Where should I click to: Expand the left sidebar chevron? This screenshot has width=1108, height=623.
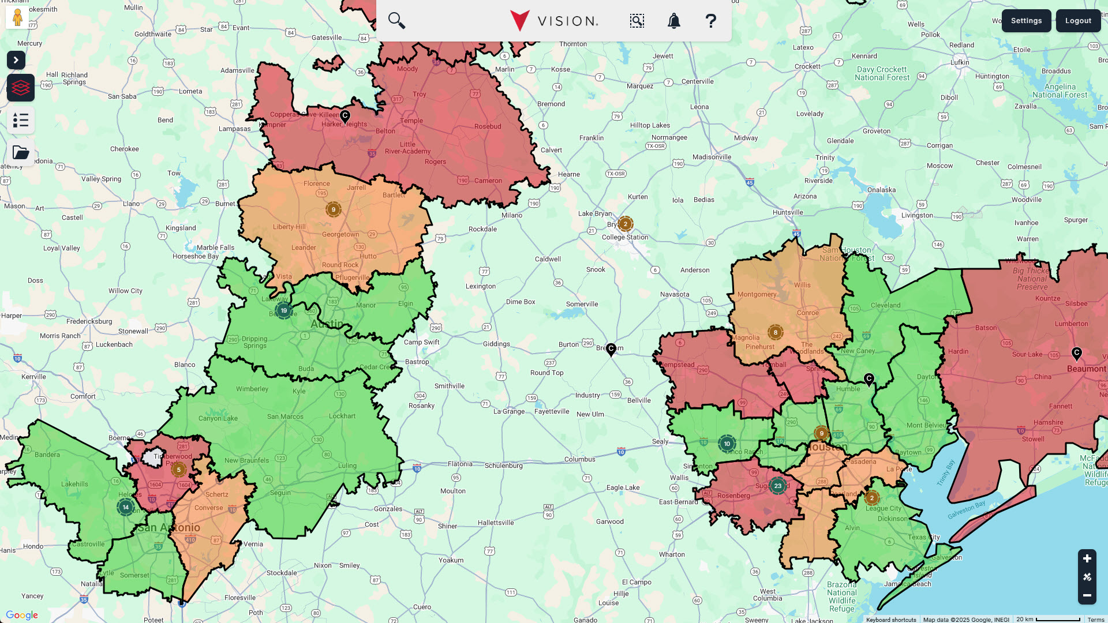point(16,60)
